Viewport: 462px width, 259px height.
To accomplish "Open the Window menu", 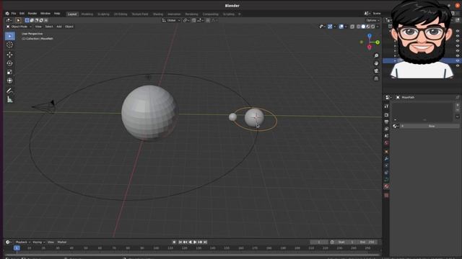I will coord(45,14).
